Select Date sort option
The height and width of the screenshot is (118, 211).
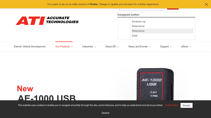162,36
